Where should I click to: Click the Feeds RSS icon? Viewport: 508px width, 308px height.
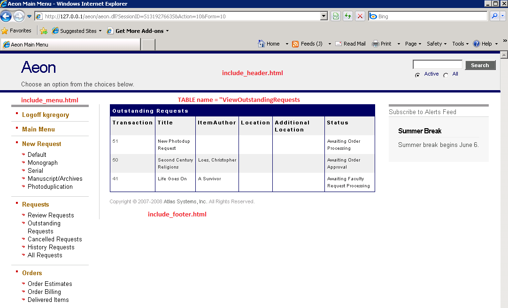pos(295,44)
